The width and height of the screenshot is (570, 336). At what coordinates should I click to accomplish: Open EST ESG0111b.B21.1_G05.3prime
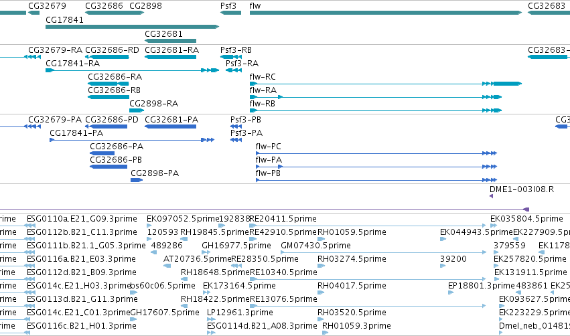tap(86, 246)
